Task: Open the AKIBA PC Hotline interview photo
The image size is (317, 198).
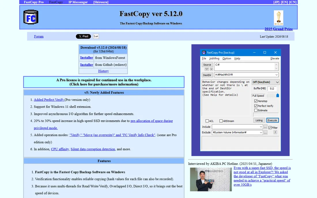Action: 211,179
